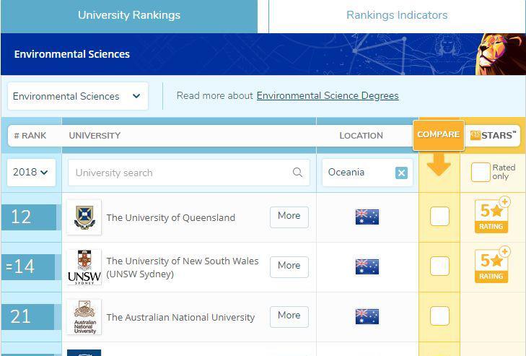Click the 5-star rating badge for Queensland
Screen dimensions: 526x356
[x=492, y=216]
